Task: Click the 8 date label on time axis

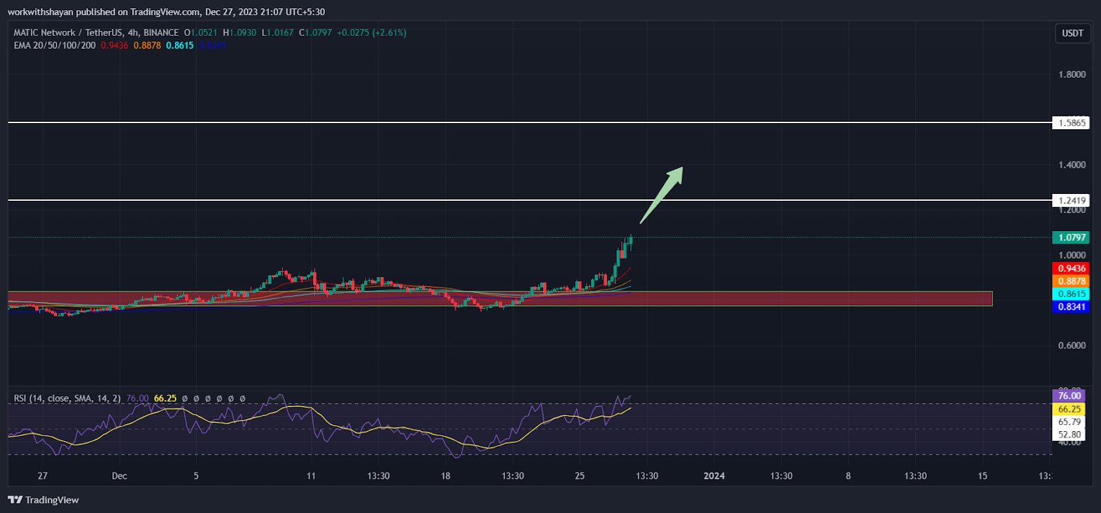Action: (848, 476)
